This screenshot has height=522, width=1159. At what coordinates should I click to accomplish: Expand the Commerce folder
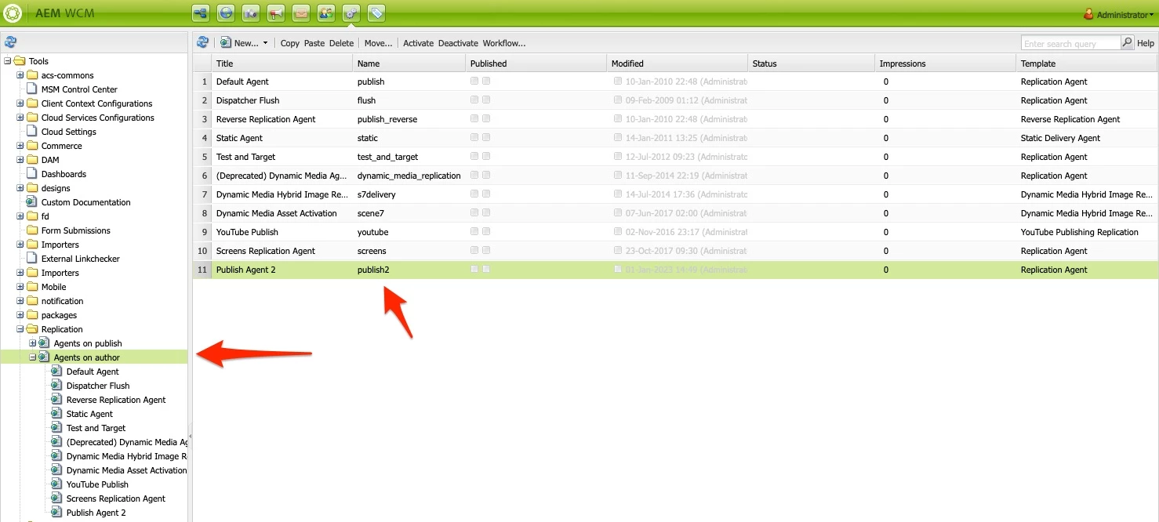[20, 146]
